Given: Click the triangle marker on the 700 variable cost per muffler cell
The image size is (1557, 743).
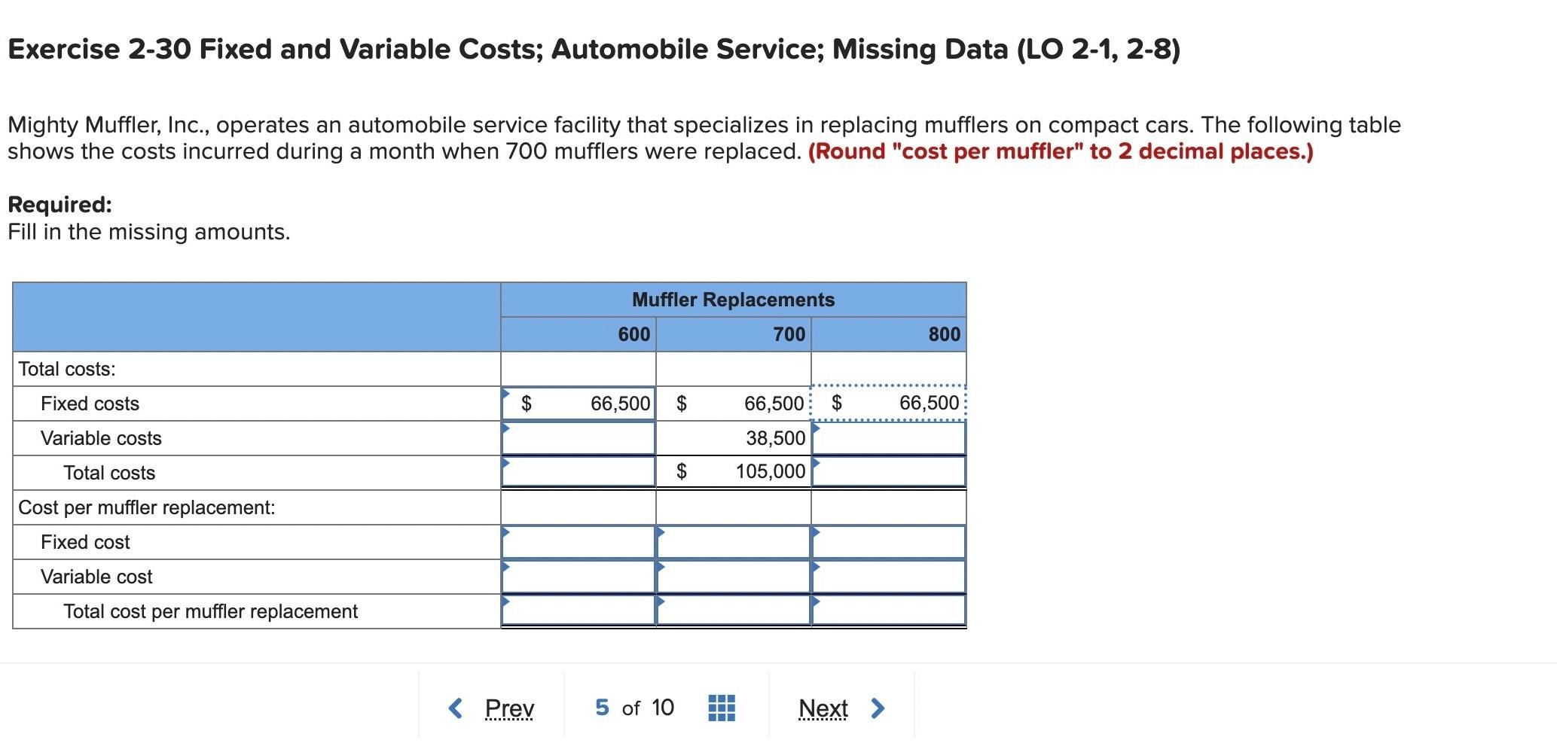Looking at the screenshot, I should click(661, 566).
